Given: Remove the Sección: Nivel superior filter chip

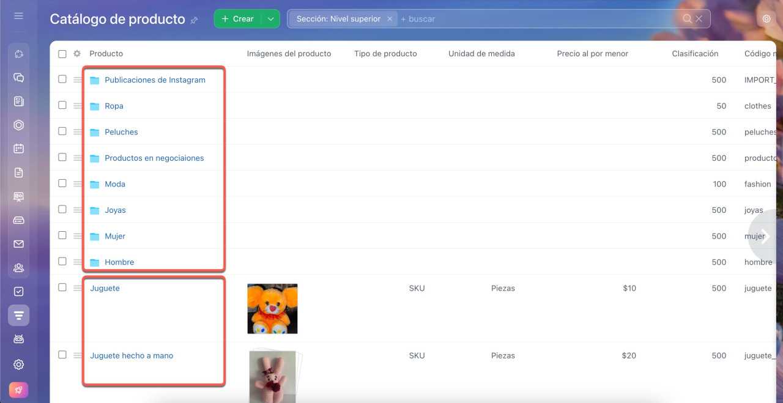Looking at the screenshot, I should (x=390, y=19).
